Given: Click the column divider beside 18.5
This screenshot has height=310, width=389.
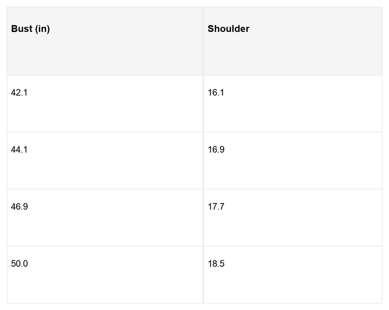Looking at the screenshot, I should [x=203, y=274].
